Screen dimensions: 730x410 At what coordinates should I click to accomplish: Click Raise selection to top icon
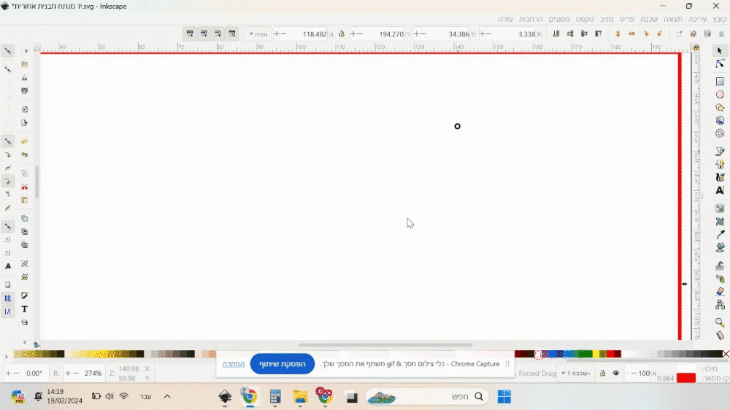[599, 34]
